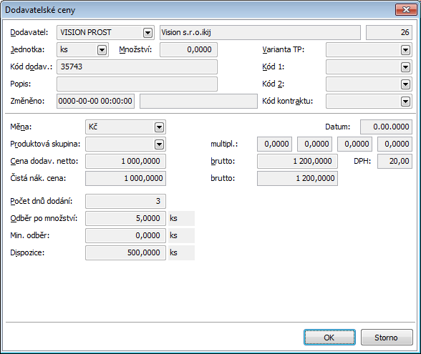Click the Dispozice field showing 500,0000
The height and width of the screenshot is (354, 421).
[126, 252]
